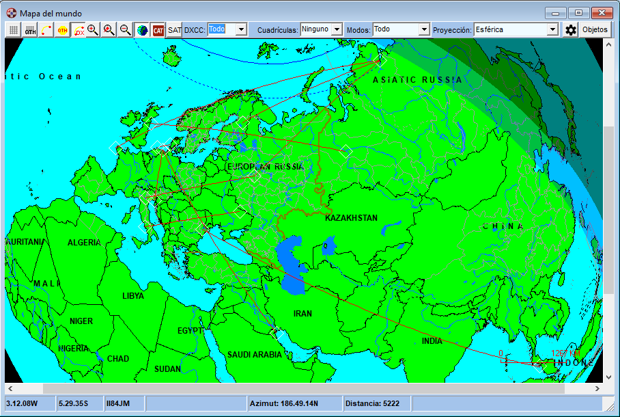The image size is (620, 417).
Task: Click the horizontal scrollbar right arrow
Action: pyautogui.click(x=598, y=388)
